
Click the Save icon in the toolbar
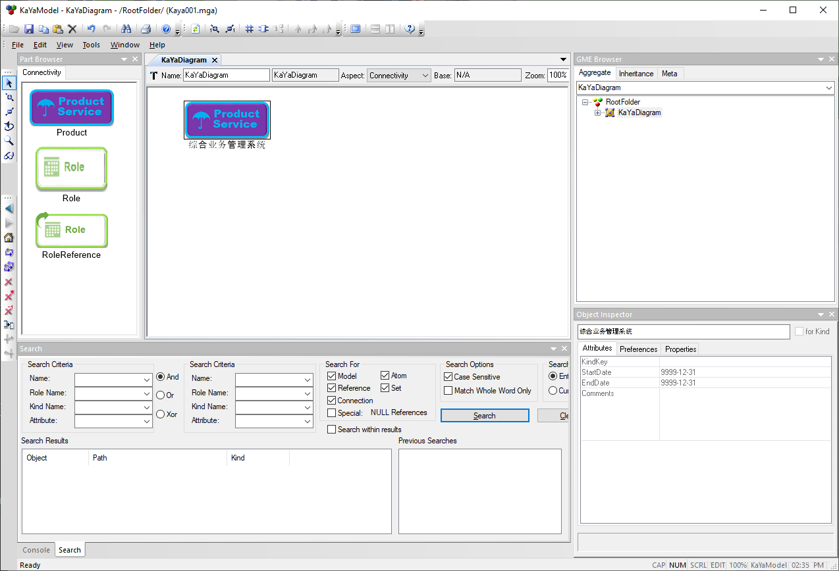point(28,29)
